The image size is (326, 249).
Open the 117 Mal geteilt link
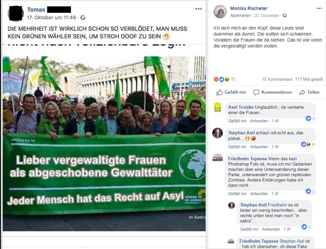coord(309,79)
